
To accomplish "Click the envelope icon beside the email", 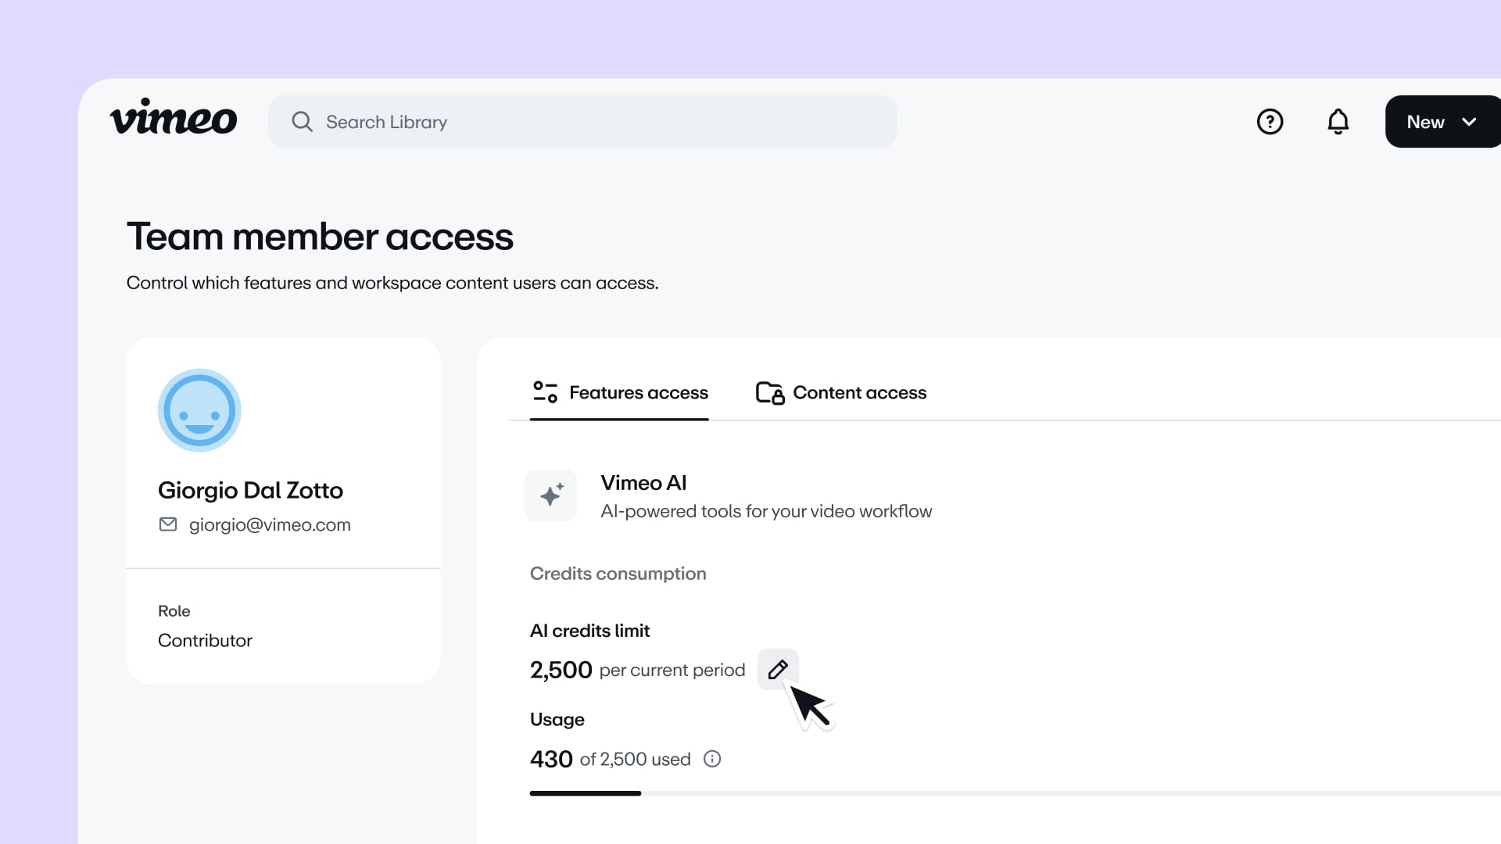I will point(168,524).
